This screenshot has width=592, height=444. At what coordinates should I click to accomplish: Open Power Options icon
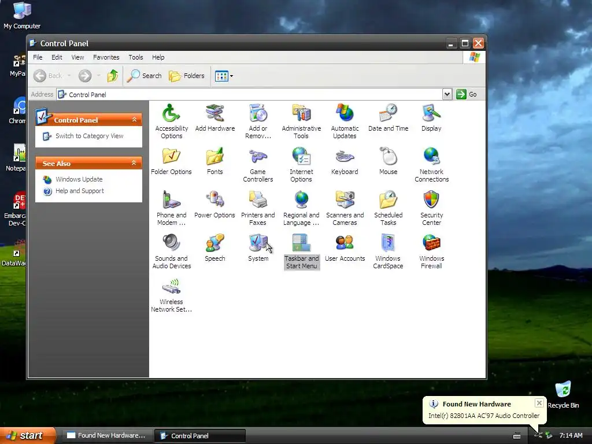click(215, 204)
